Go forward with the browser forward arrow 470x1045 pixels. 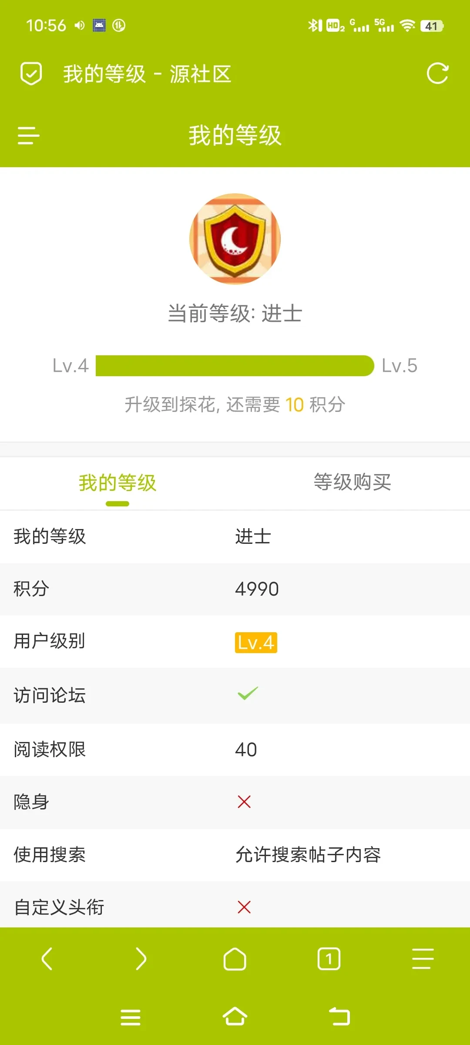click(x=141, y=959)
